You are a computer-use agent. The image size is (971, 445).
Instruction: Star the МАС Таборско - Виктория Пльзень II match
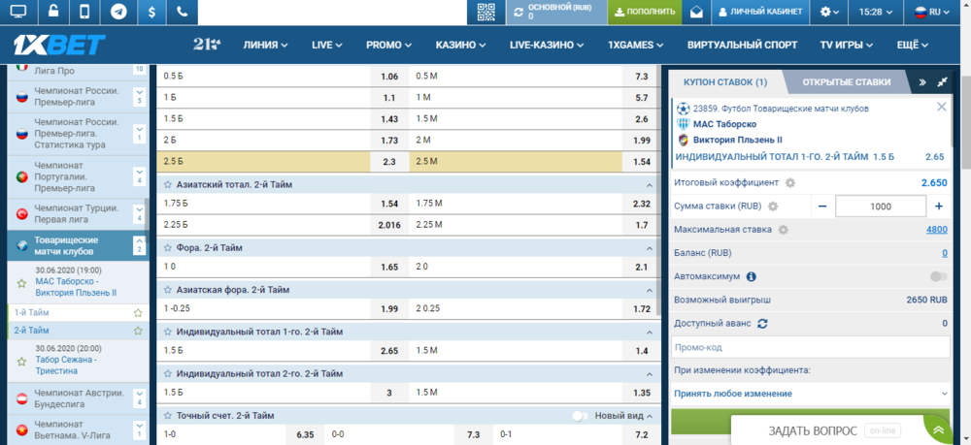pos(21,283)
